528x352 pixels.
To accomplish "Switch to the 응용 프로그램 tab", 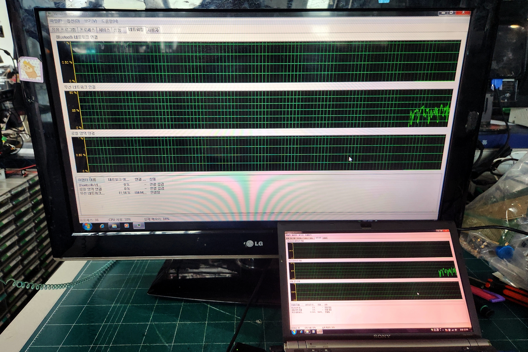I will pyautogui.click(x=64, y=30).
